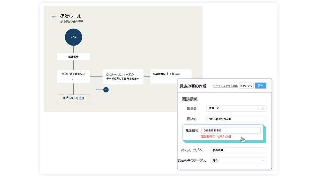The image size is (319, 177).
Task: Click the オプションを追加 button
Action: pos(73,98)
